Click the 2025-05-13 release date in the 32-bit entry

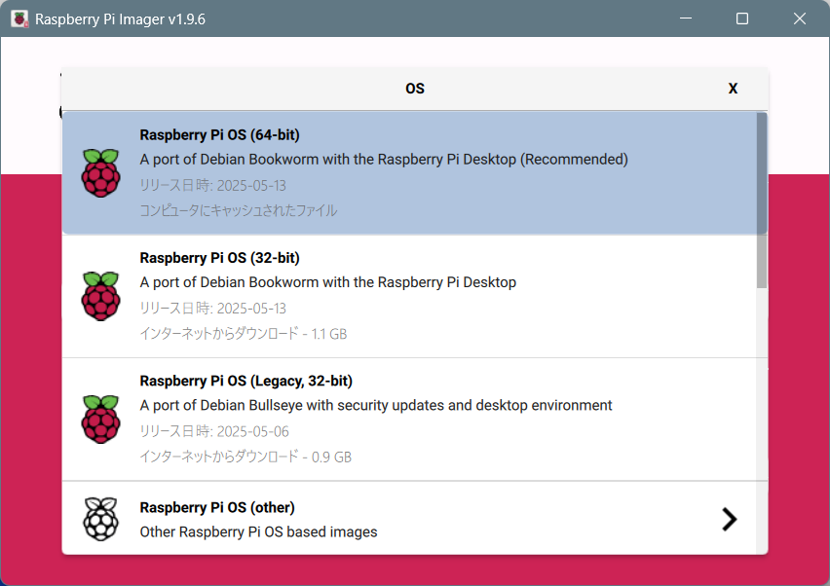tap(212, 309)
